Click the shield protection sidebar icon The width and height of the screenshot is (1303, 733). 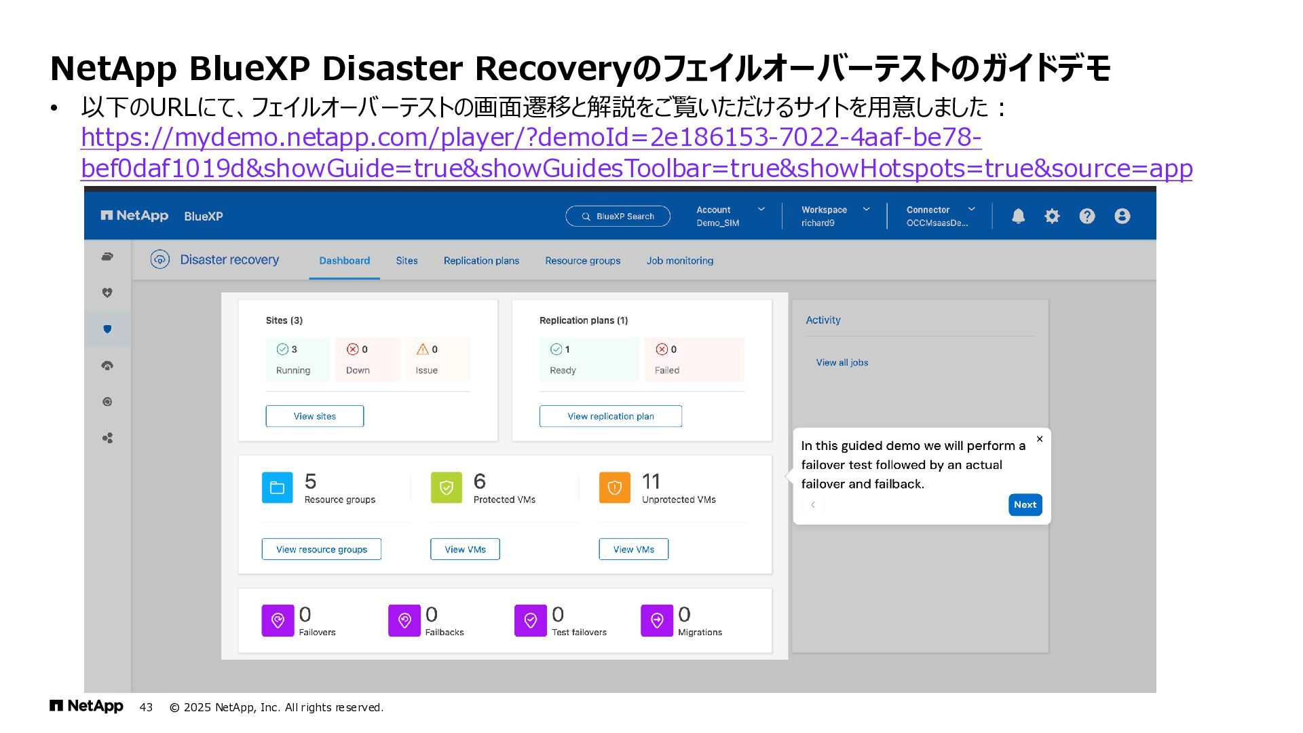pyautogui.click(x=107, y=329)
